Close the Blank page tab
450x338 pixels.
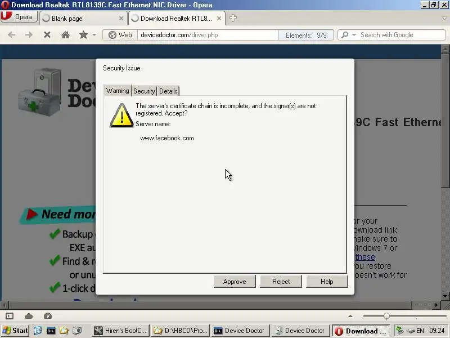pos(121,19)
